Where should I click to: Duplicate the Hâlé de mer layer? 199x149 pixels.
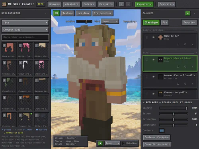[185, 44]
